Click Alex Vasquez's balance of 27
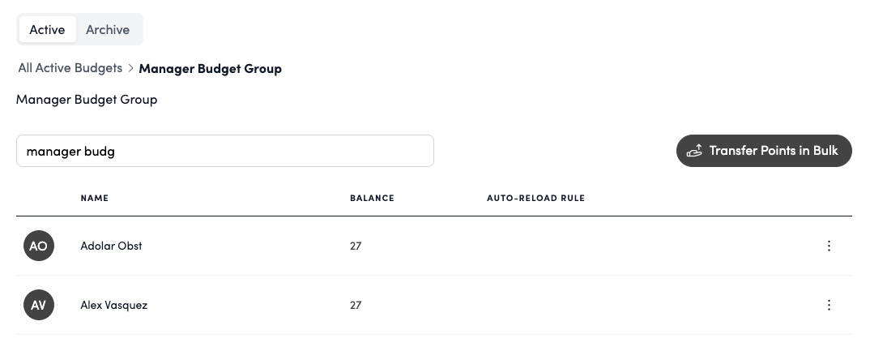This screenshot has width=870, height=347. pyautogui.click(x=356, y=305)
